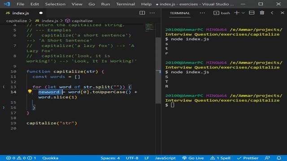Change indentation via Spaces: 4
The height and width of the screenshot is (161, 287).
coord(110,158)
